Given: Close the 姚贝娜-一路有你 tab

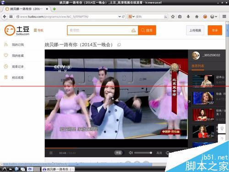Looking at the screenshot, I should pos(47,9).
